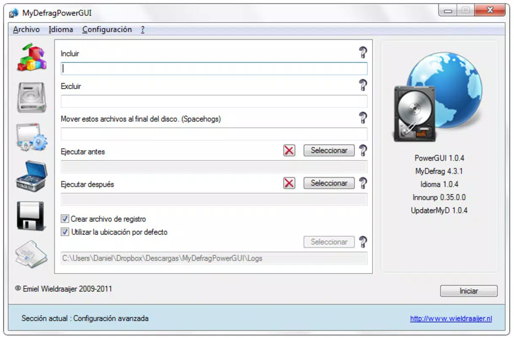The height and width of the screenshot is (338, 514).
Task: Close the MyDefragPowerGUI window
Action: coord(489,10)
